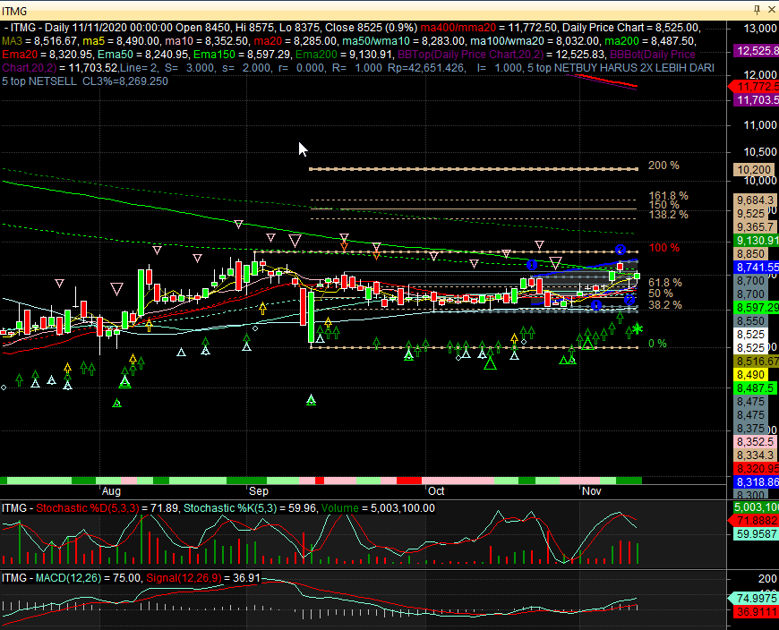This screenshot has width=779, height=630.
Task: Click the green asterisk signal marker
Action: pyautogui.click(x=638, y=328)
